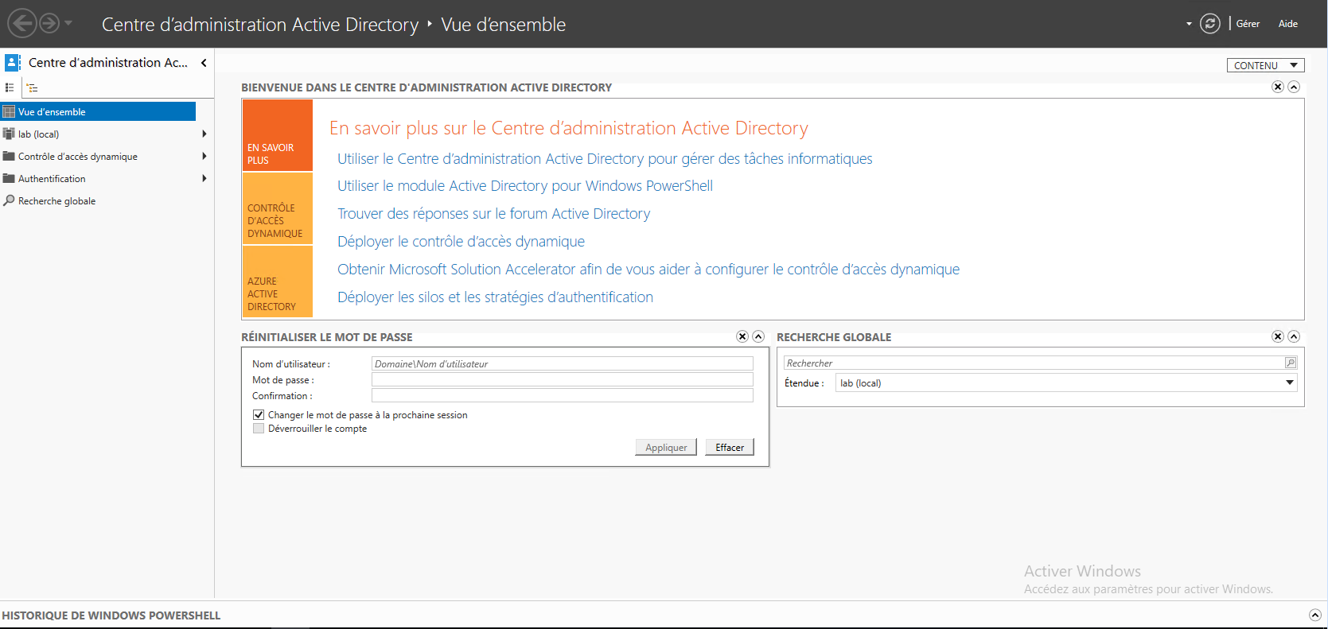Screen dimensions: 1328x629
Task: Open Active Directory module for PowerShell link
Action: coord(525,186)
